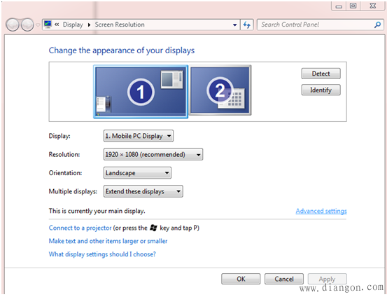This screenshot has height=297, width=387.
Task: Click the search magnifier icon
Action: point(377,25)
